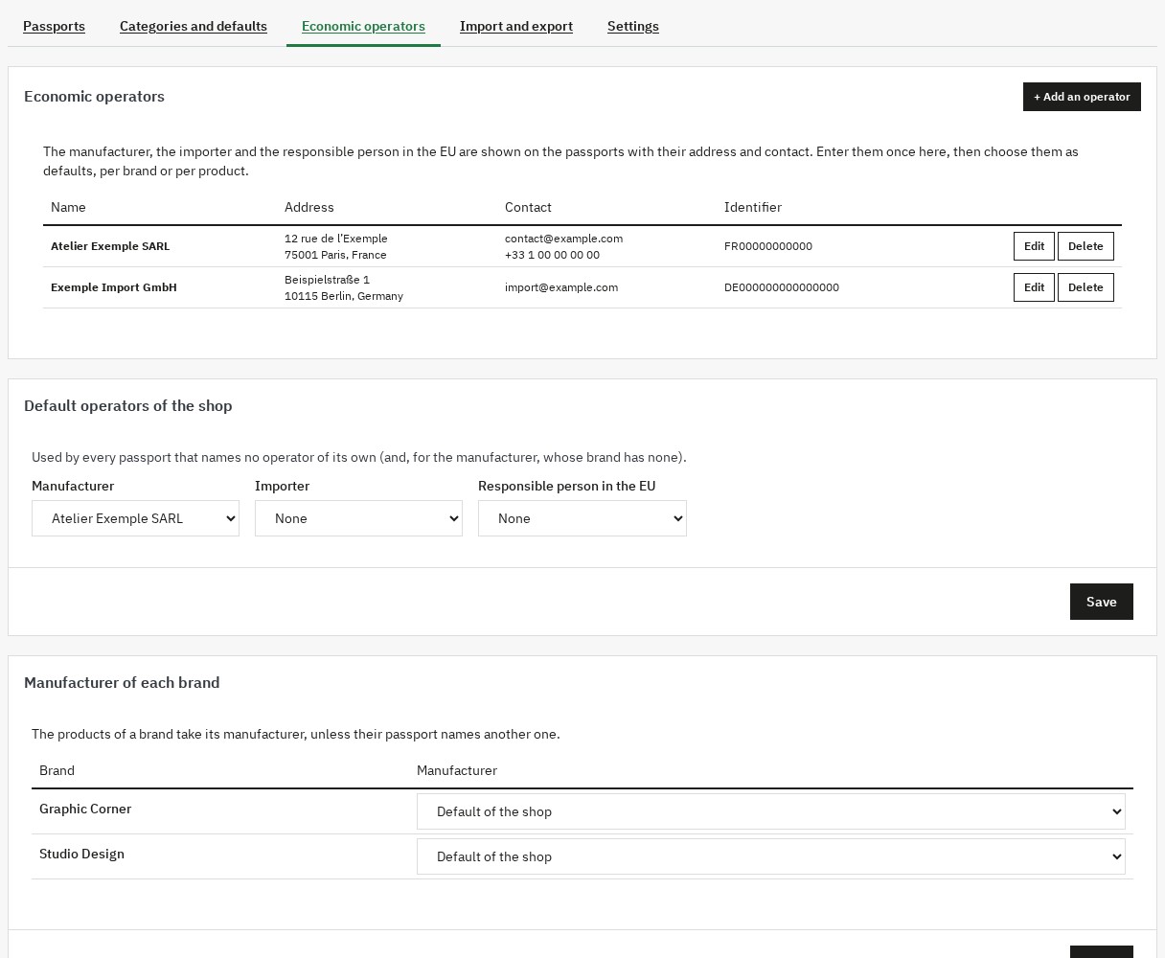Switch to Categories and defaults tab
Viewport: 1165px width, 958px height.
[x=194, y=26]
